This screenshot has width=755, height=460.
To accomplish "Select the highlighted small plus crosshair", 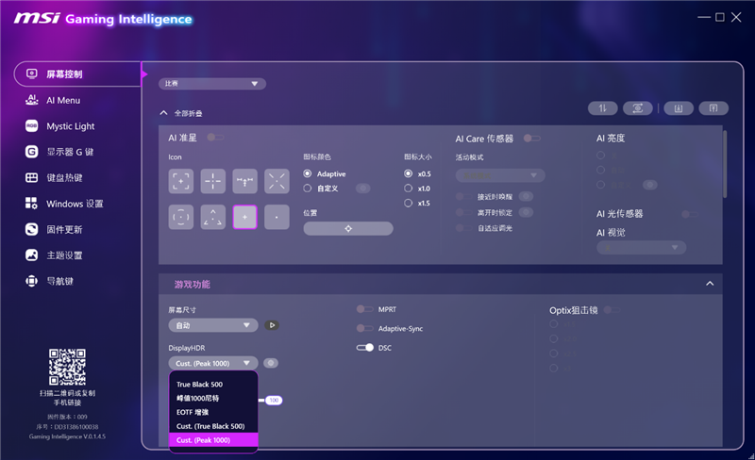I will point(244,217).
